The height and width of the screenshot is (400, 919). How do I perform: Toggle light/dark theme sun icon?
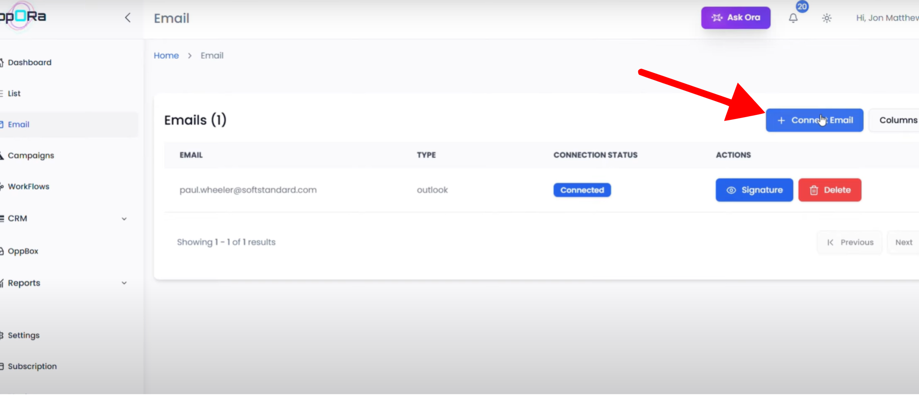827,18
